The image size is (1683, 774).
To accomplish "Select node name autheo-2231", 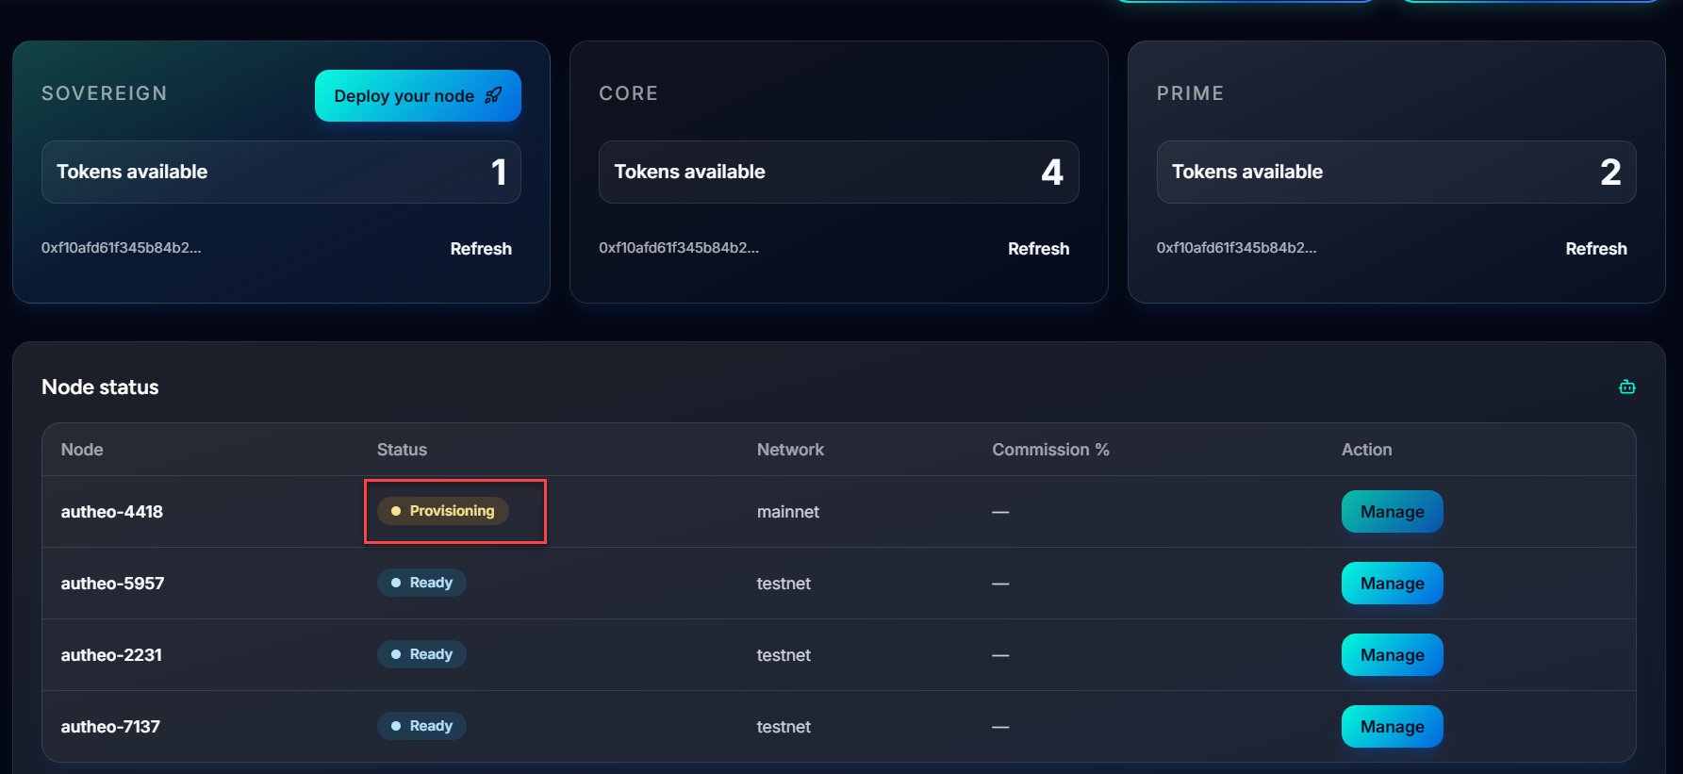I will click(111, 655).
